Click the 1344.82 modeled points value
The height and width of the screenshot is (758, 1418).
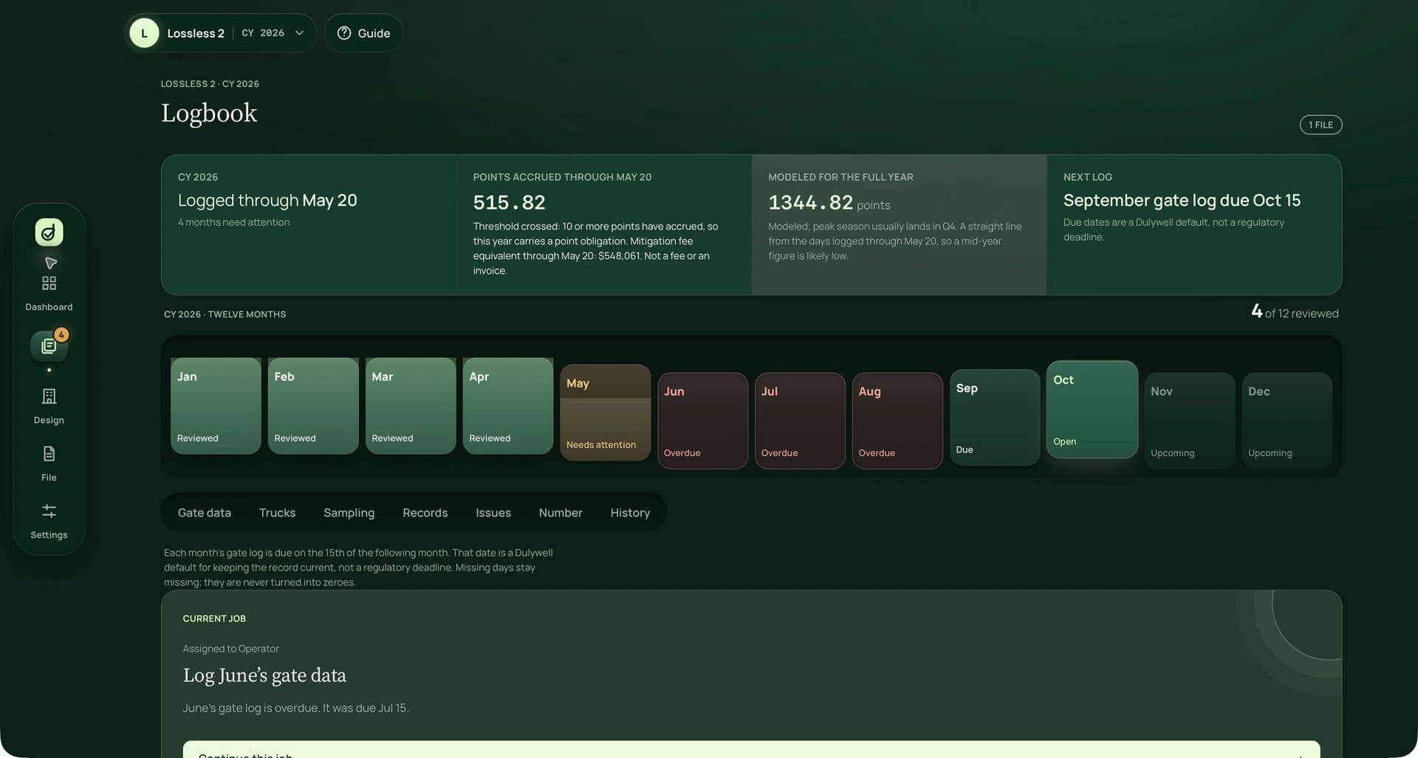[x=810, y=202]
